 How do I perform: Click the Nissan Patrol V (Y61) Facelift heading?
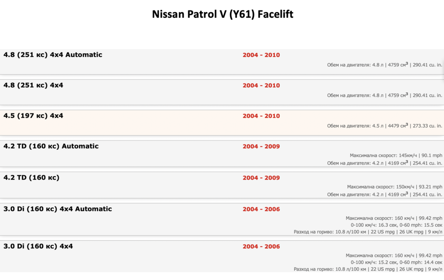[x=222, y=14]
